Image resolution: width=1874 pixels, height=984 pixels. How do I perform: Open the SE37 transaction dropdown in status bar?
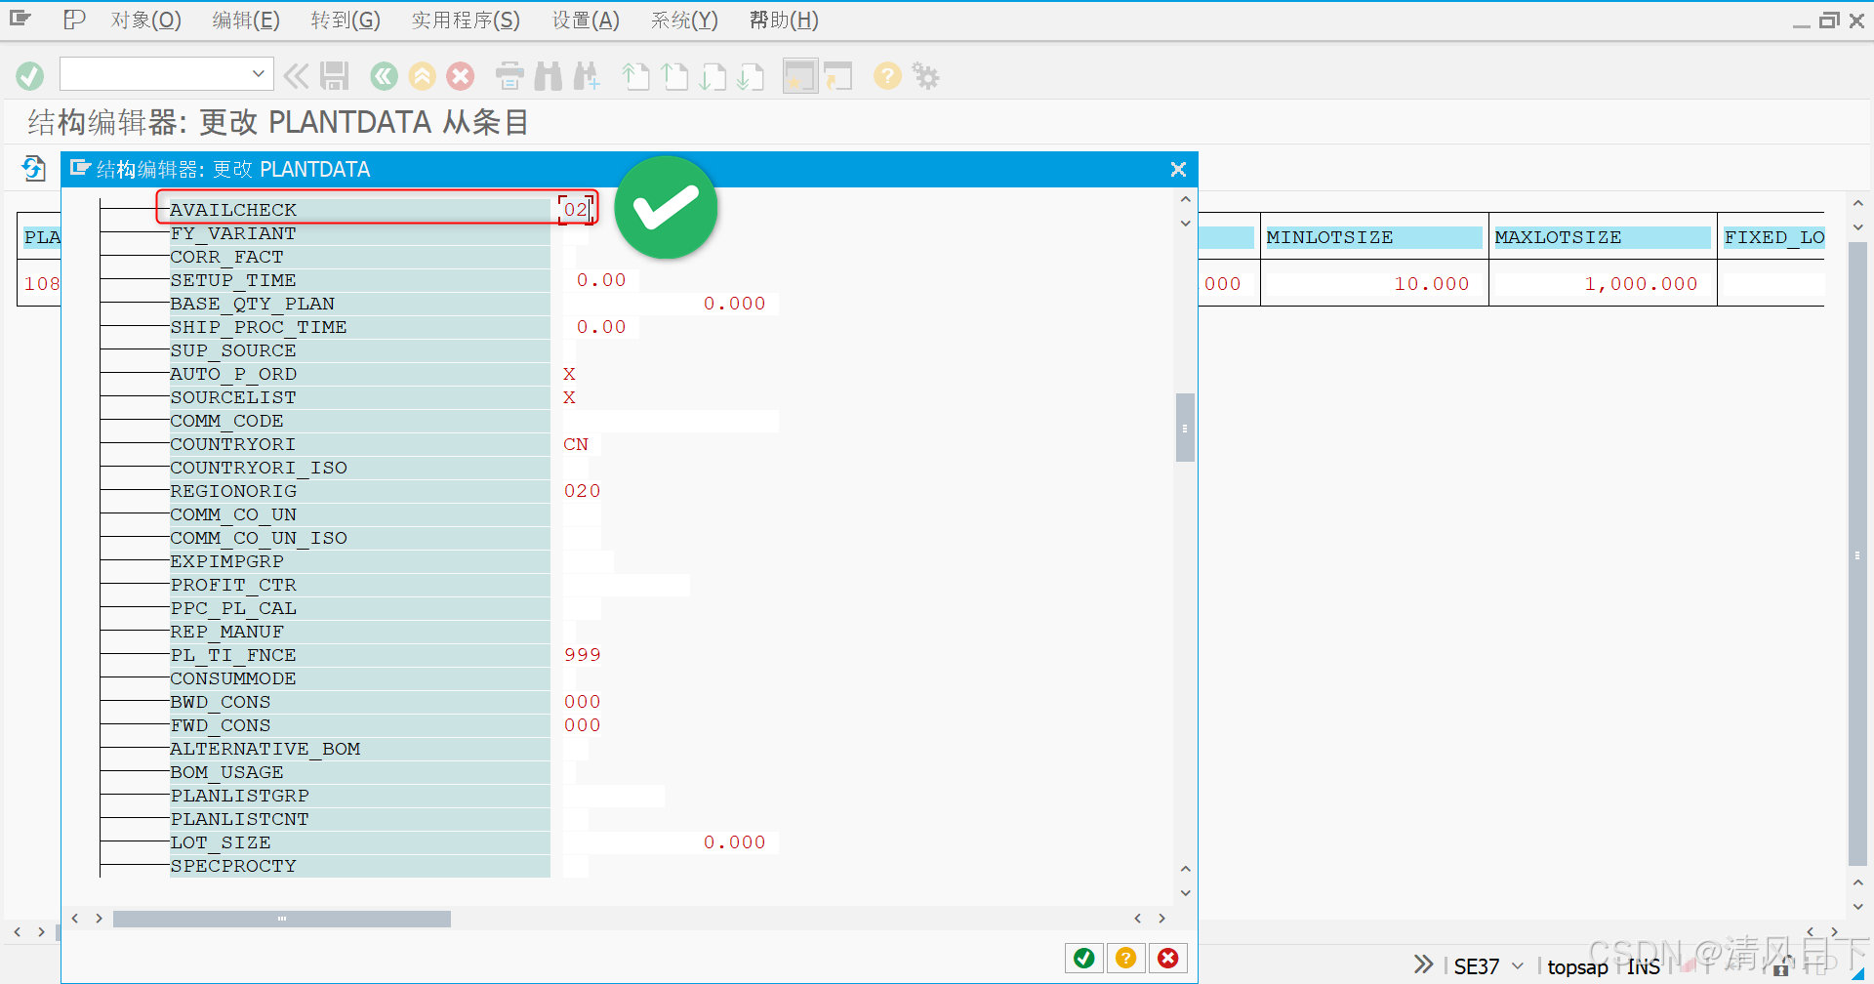pyautogui.click(x=1516, y=965)
